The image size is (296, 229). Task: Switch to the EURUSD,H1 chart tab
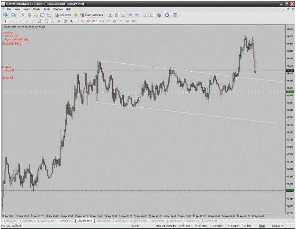point(10,220)
